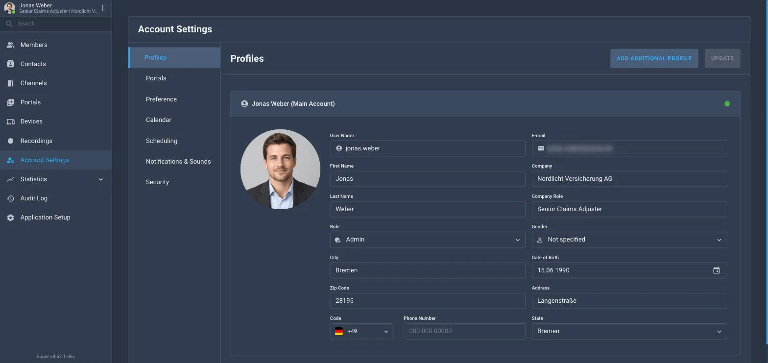Click the large profile photo
768x363 pixels.
pyautogui.click(x=280, y=169)
